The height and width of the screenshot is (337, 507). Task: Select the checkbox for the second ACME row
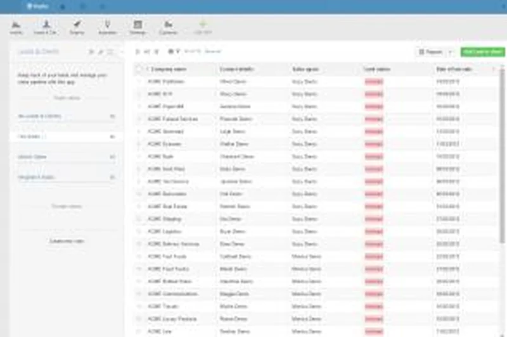tap(139, 94)
